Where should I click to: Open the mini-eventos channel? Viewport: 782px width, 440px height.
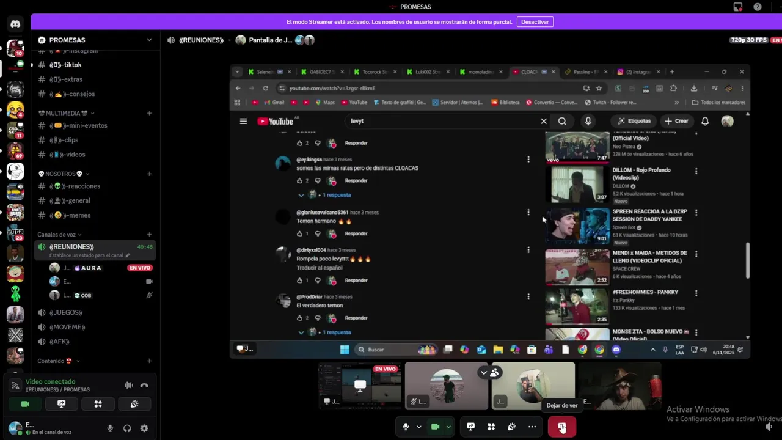coord(95,125)
